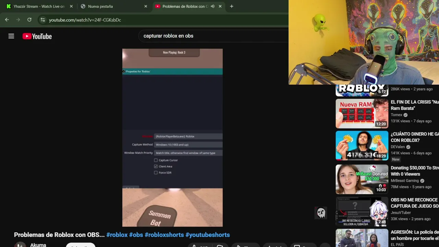Switch to Nueva pestaña tab
This screenshot has width=439, height=247.
114,6
